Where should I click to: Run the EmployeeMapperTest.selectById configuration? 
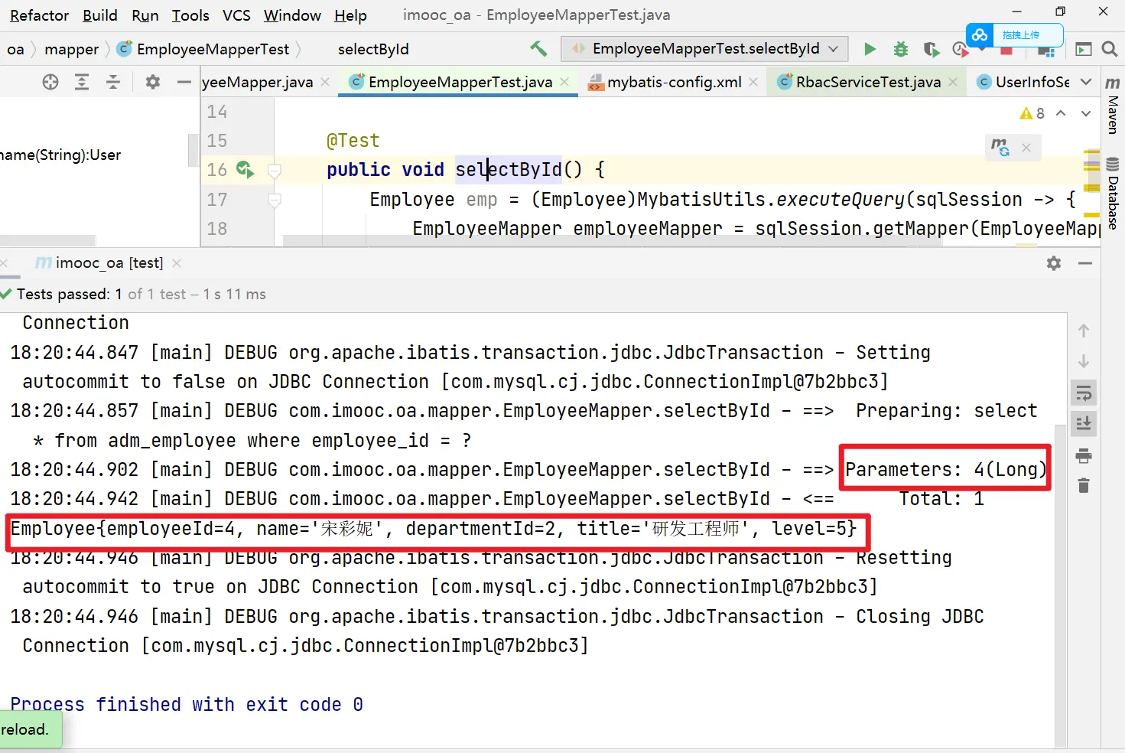[x=870, y=49]
